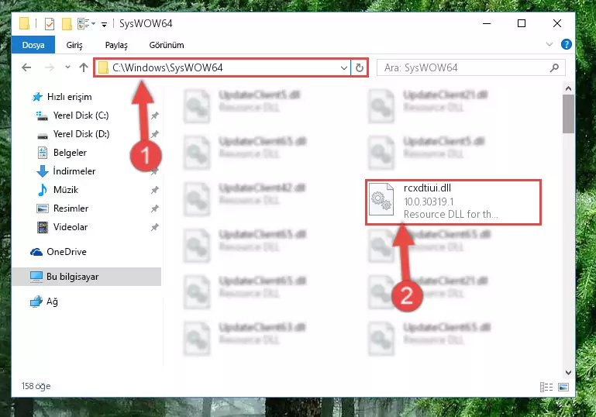Click pin icon next to Videolar

click(155, 227)
